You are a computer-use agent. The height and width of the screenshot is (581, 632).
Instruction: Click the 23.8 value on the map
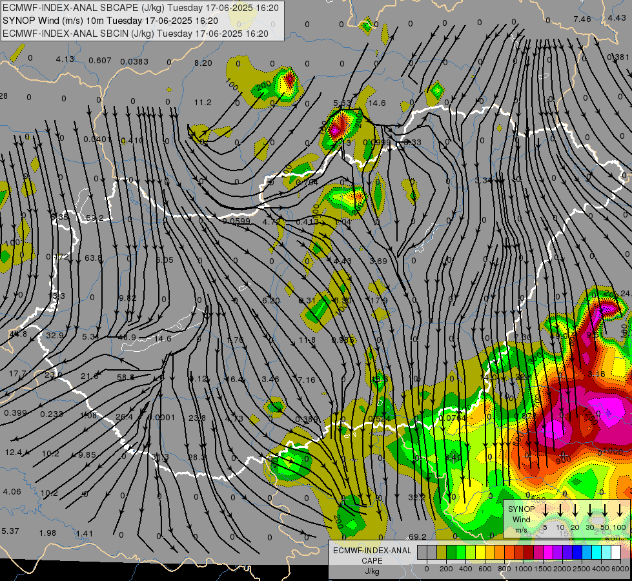[x=197, y=418]
